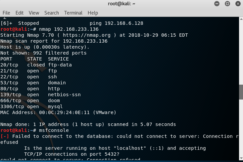Open the Search menu
243x162 pixels.
click(x=52, y=13)
